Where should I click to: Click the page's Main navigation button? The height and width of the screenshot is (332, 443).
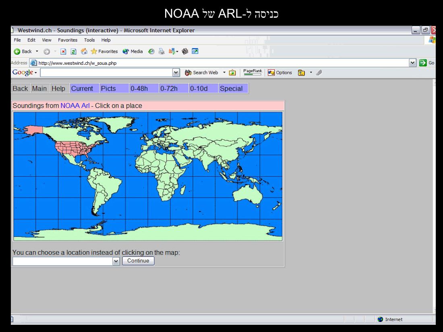(39, 89)
